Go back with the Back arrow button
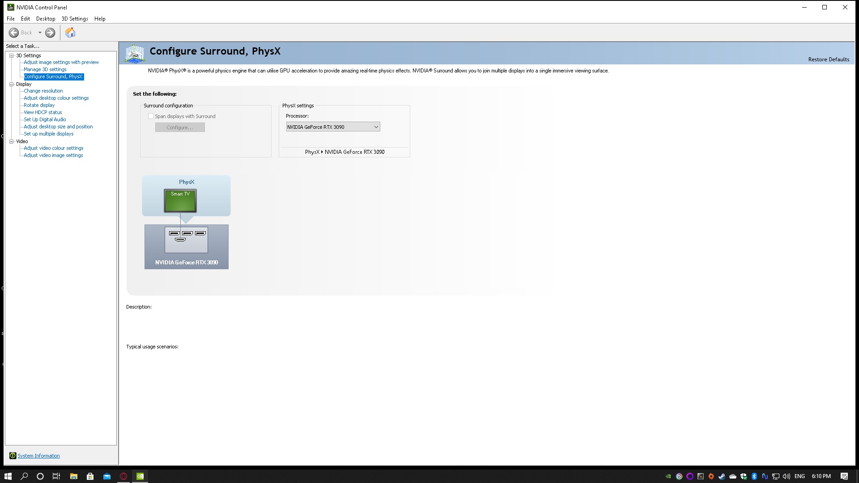859x483 pixels. (14, 33)
